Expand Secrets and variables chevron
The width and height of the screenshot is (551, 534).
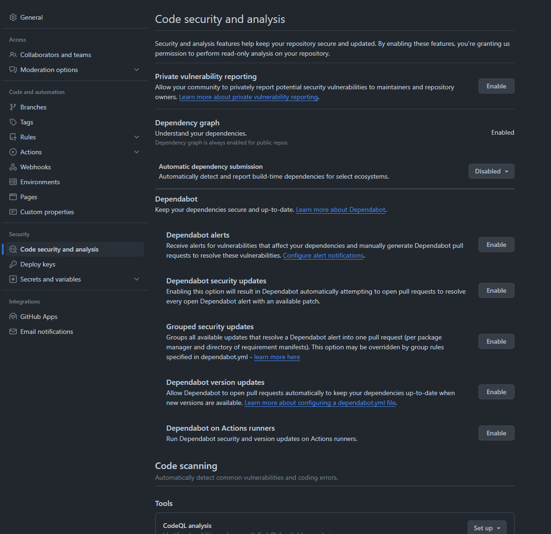point(137,279)
